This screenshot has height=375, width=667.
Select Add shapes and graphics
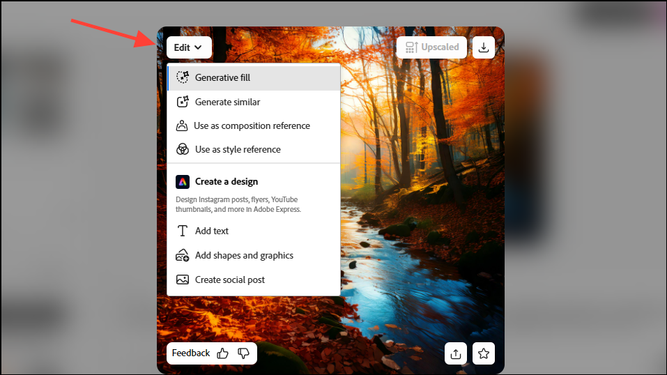point(254,255)
